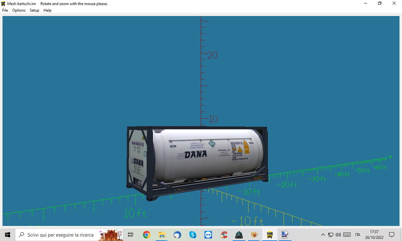The width and height of the screenshot is (402, 241).
Task: Open Thunderbird mail from the taskbar
Action: tap(177, 235)
